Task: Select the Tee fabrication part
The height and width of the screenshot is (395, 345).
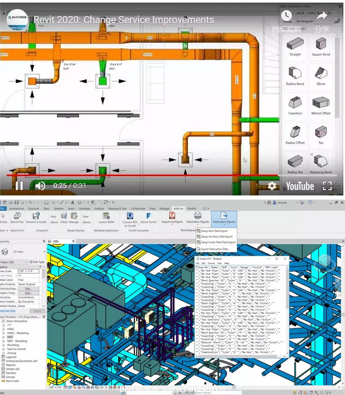Action: point(321,135)
